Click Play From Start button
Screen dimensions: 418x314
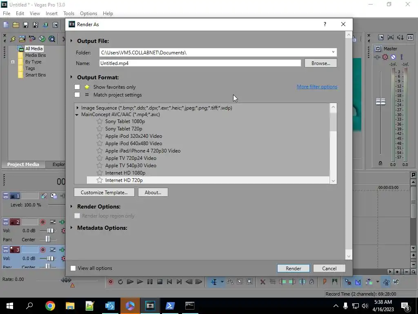coord(130,282)
